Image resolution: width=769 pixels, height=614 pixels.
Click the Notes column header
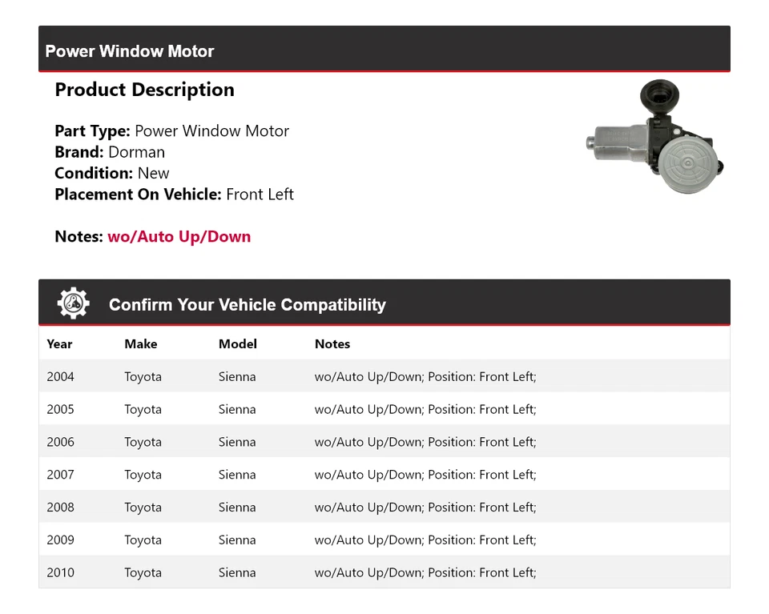[x=332, y=344]
